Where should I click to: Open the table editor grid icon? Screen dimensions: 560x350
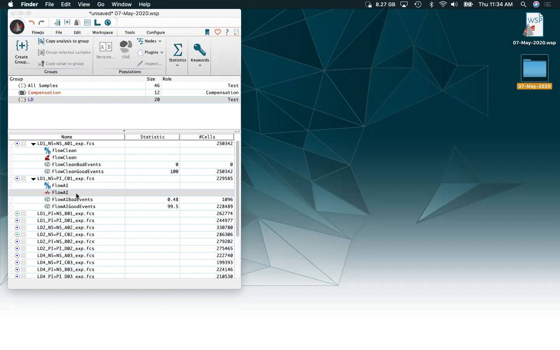(x=87, y=23)
